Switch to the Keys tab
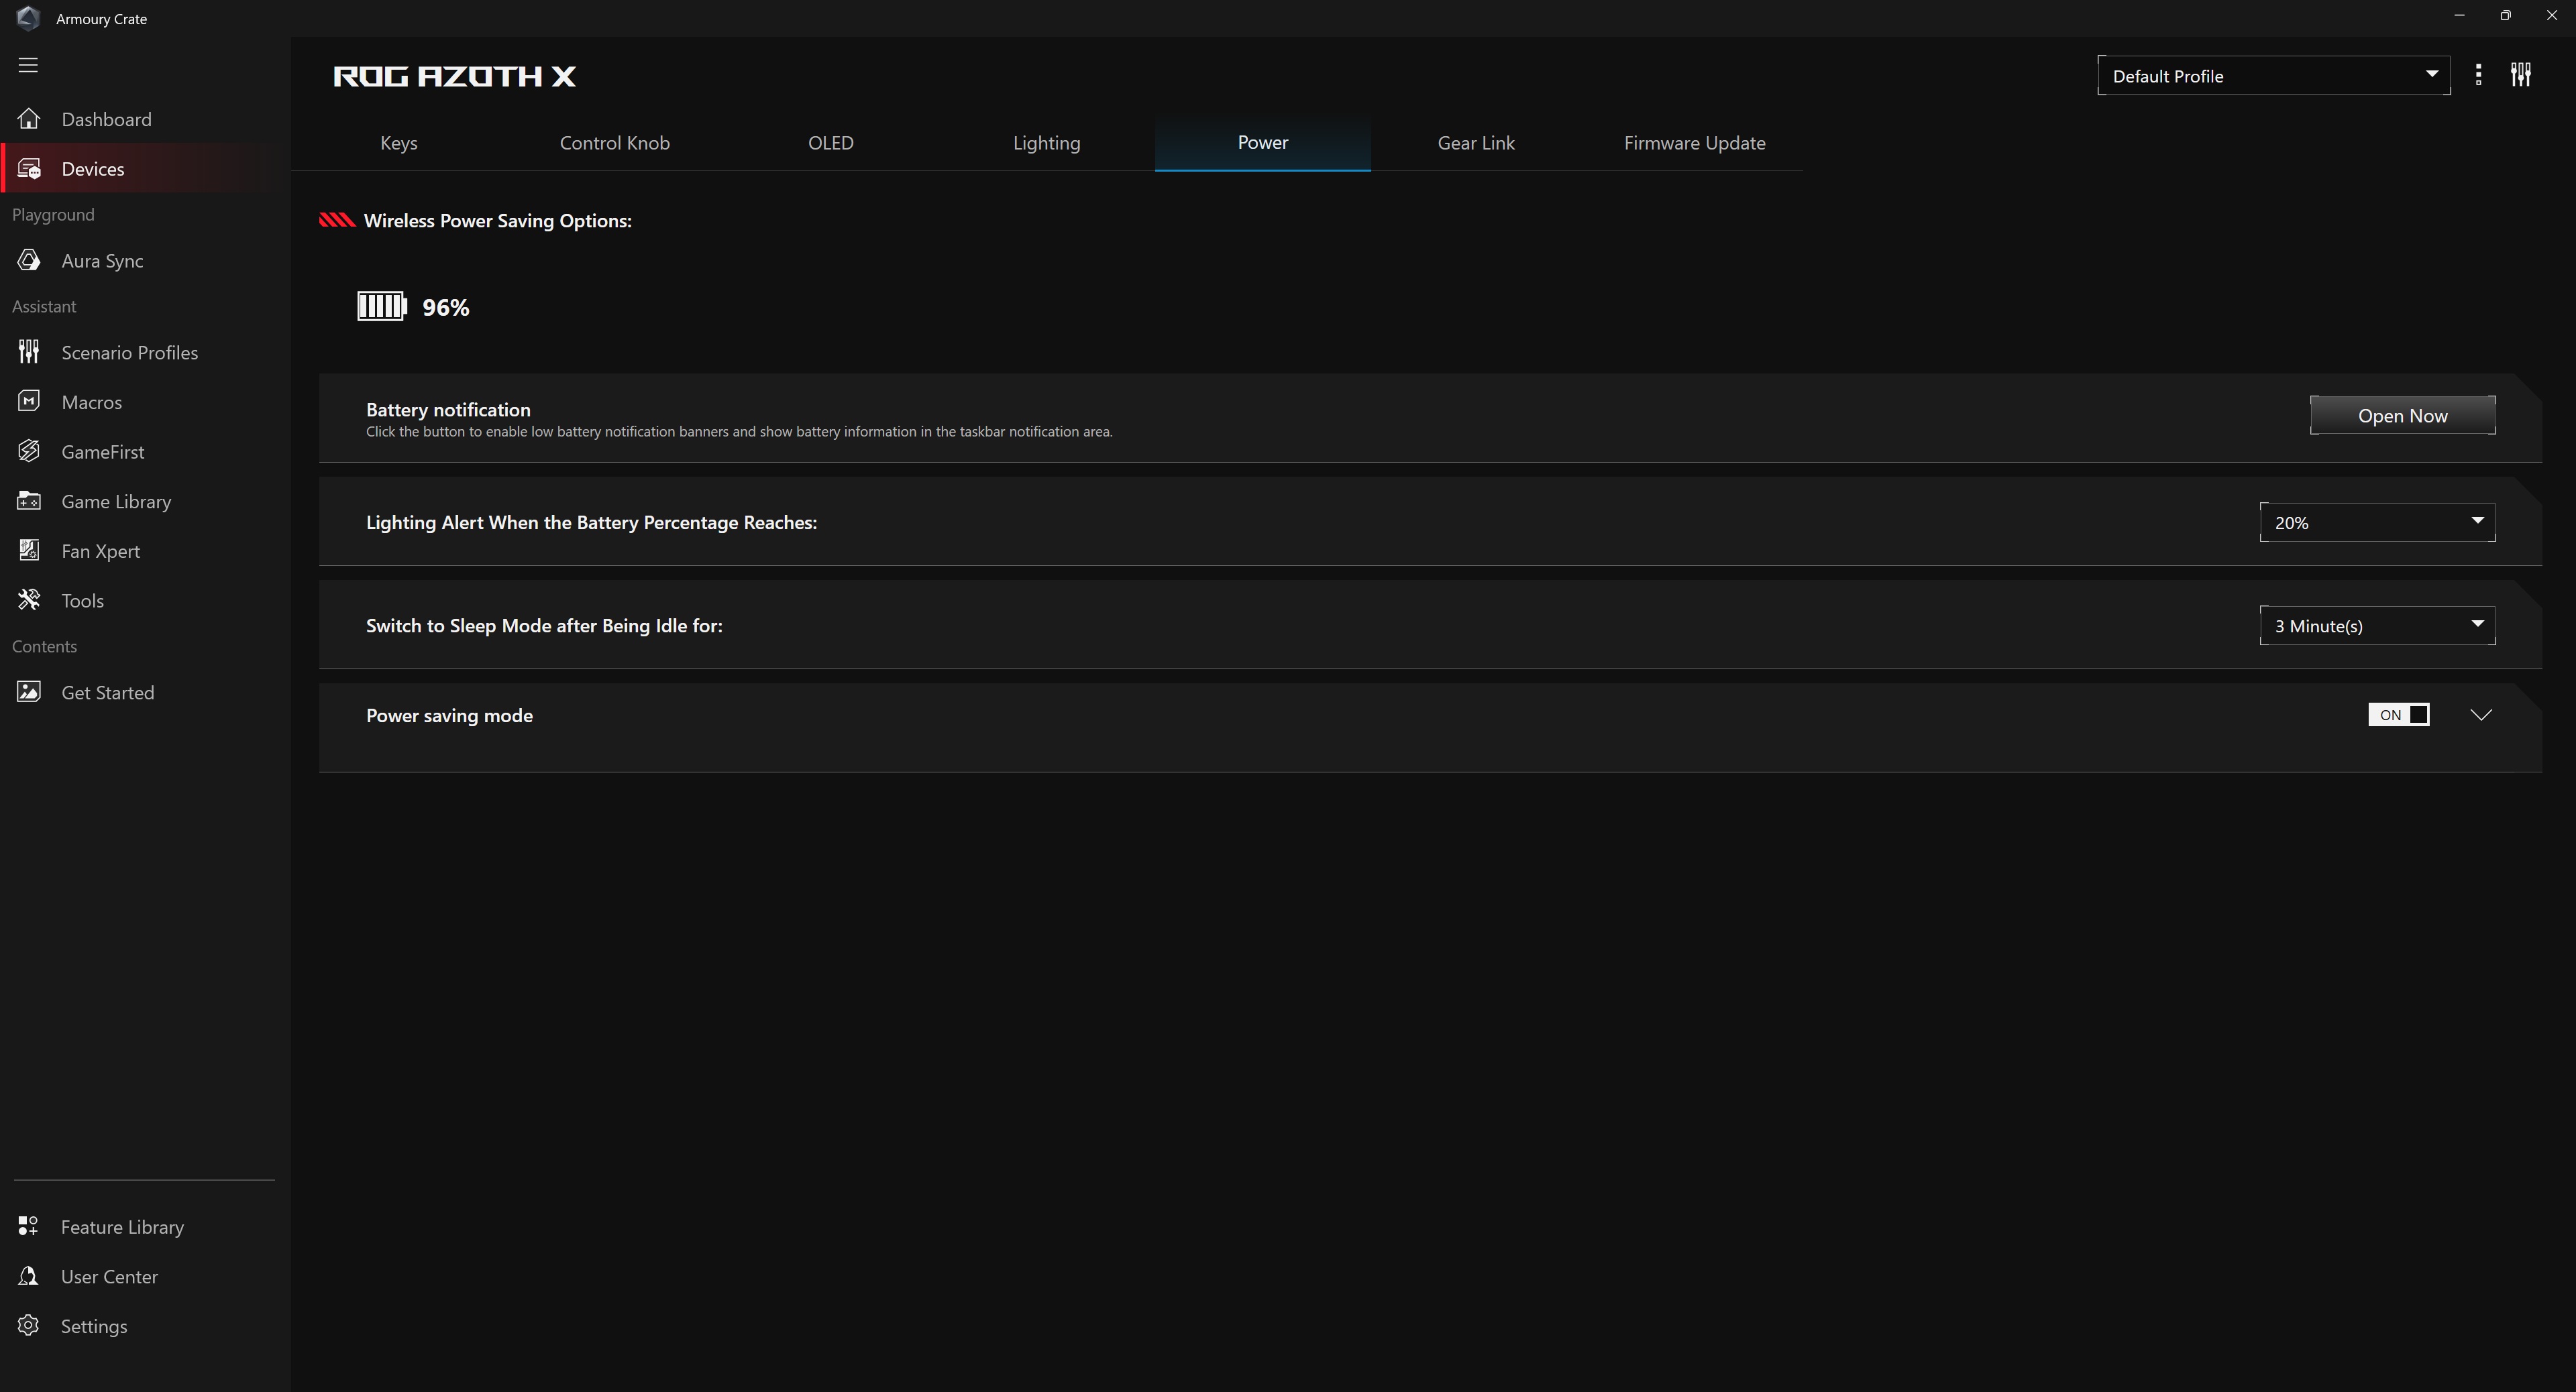The image size is (2576, 1392). point(399,143)
